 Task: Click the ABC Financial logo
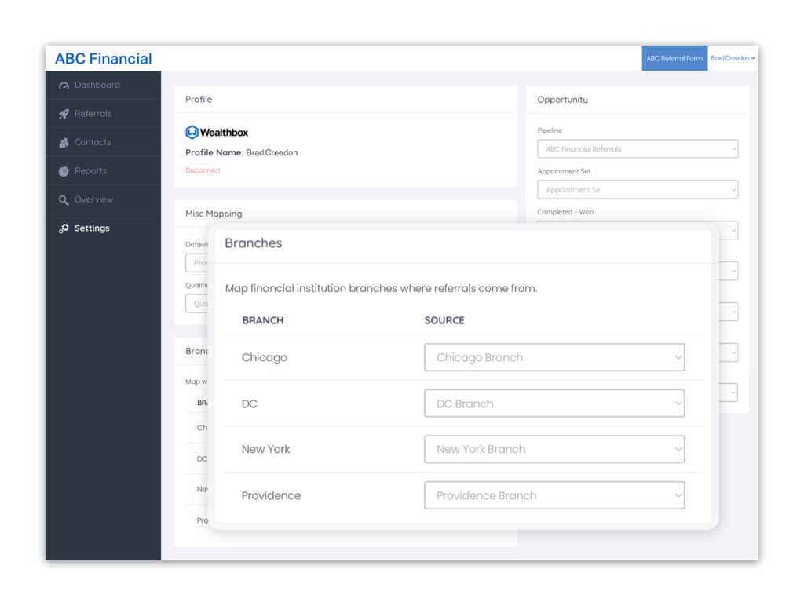(102, 58)
